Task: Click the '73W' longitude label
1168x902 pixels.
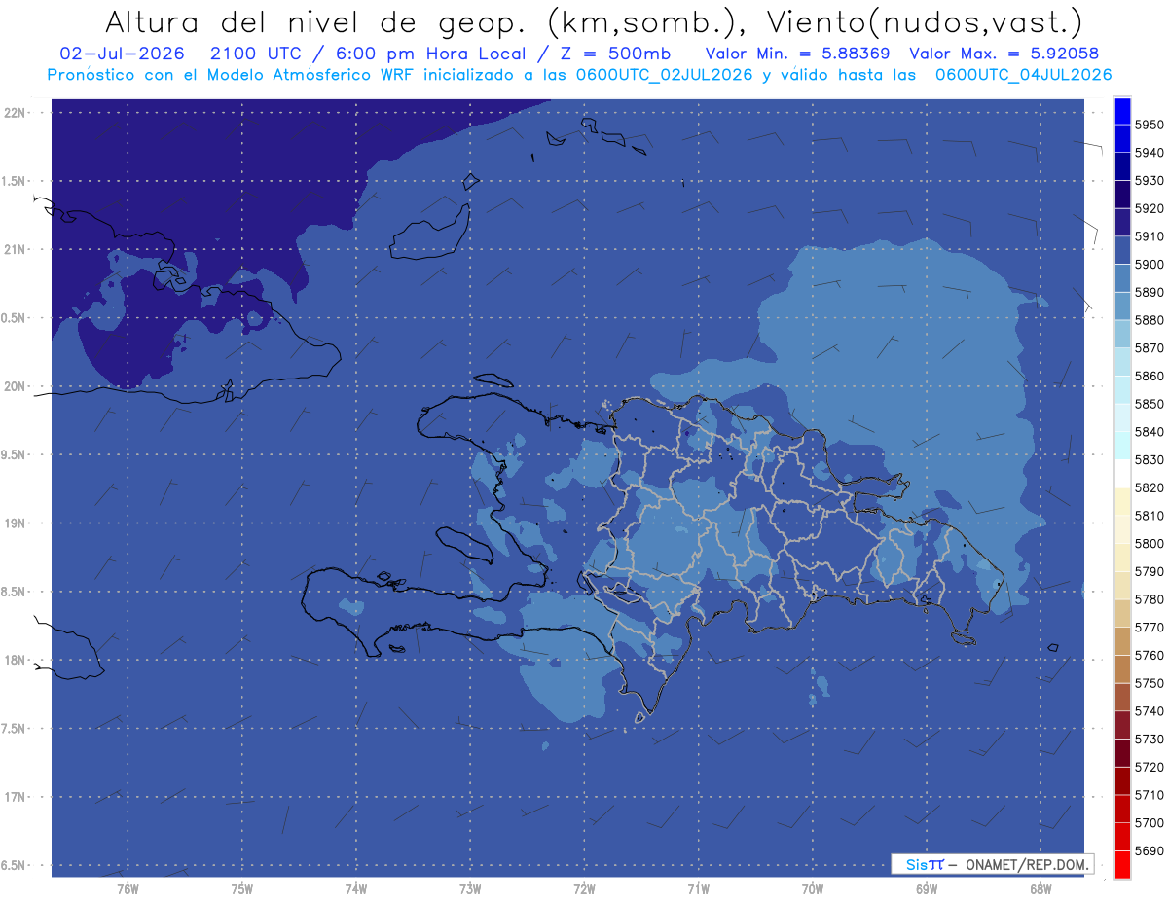Action: coord(470,889)
